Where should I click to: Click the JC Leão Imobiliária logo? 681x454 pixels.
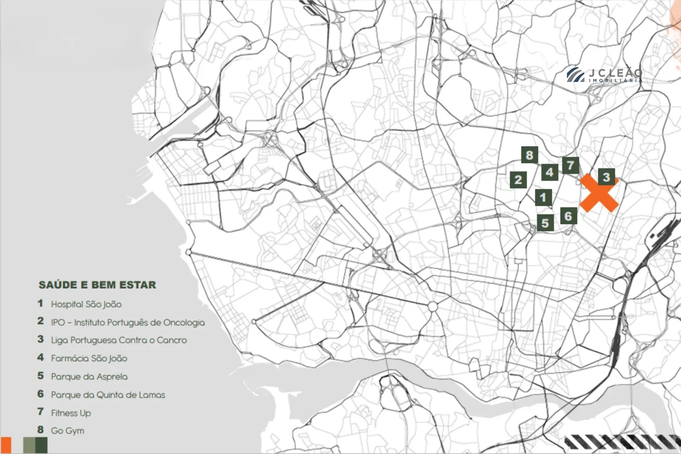(x=604, y=75)
